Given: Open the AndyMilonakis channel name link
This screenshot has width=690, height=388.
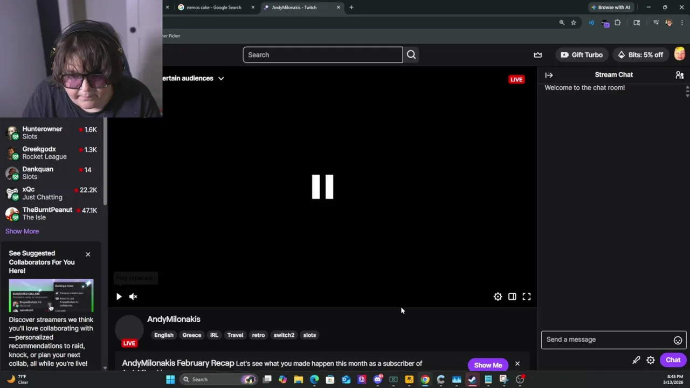Looking at the screenshot, I should [x=174, y=319].
